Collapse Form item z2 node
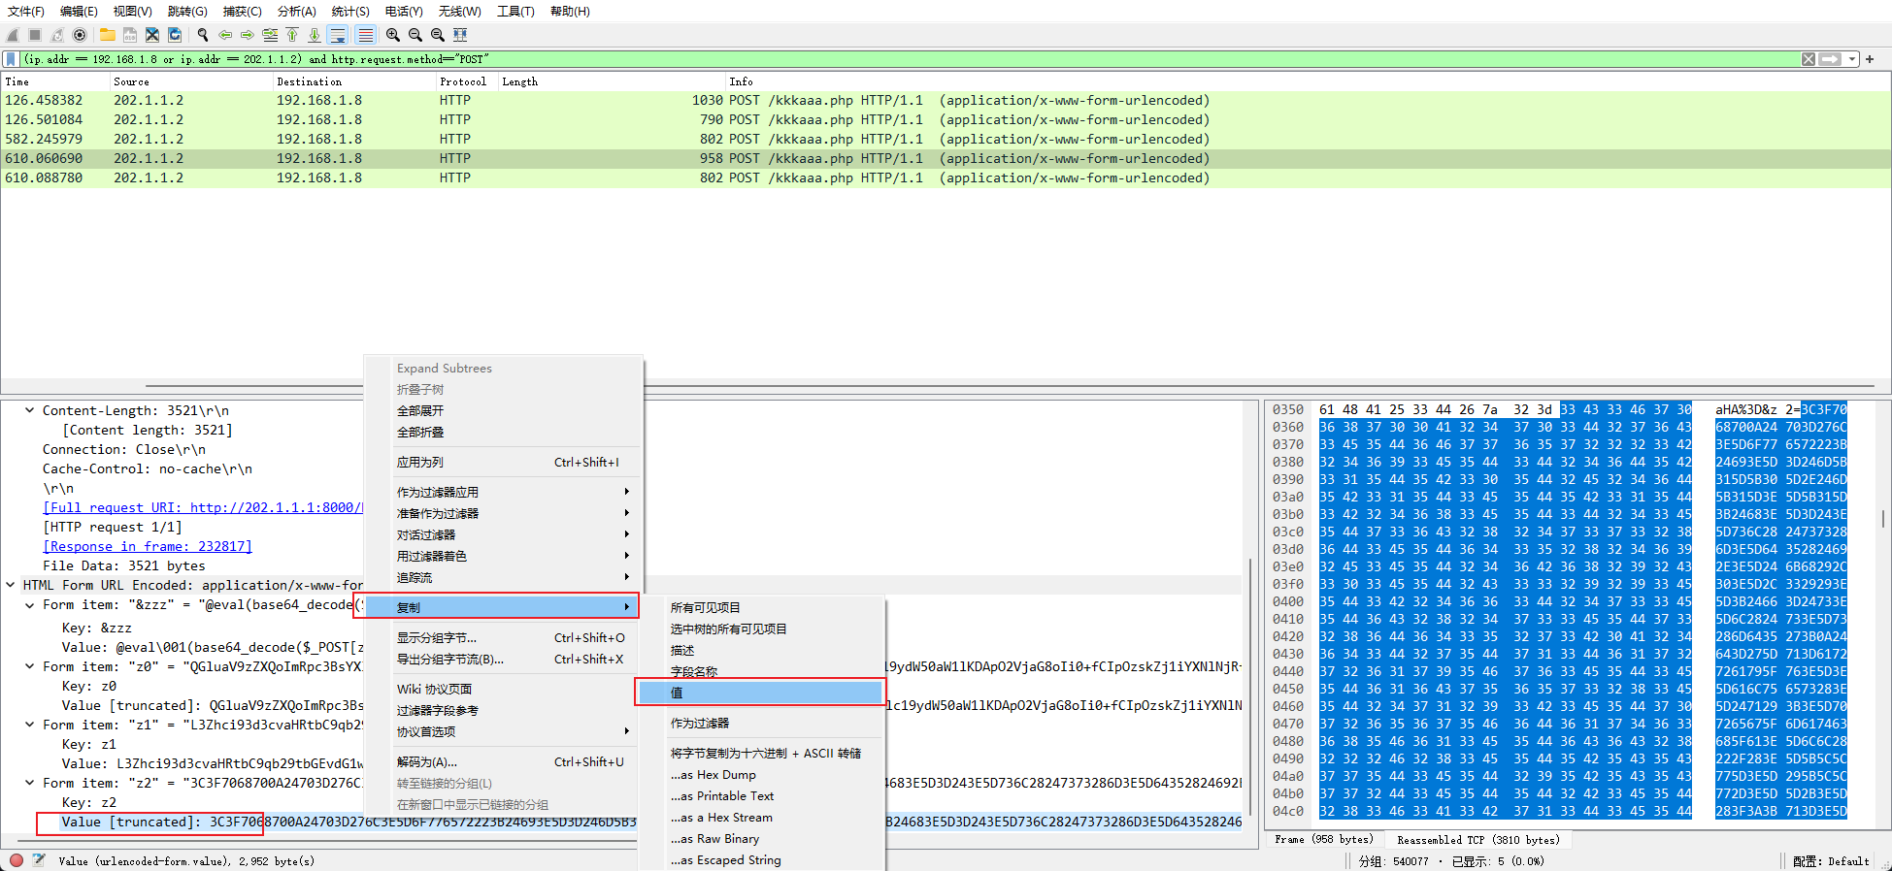The height and width of the screenshot is (871, 1892). (x=30, y=783)
